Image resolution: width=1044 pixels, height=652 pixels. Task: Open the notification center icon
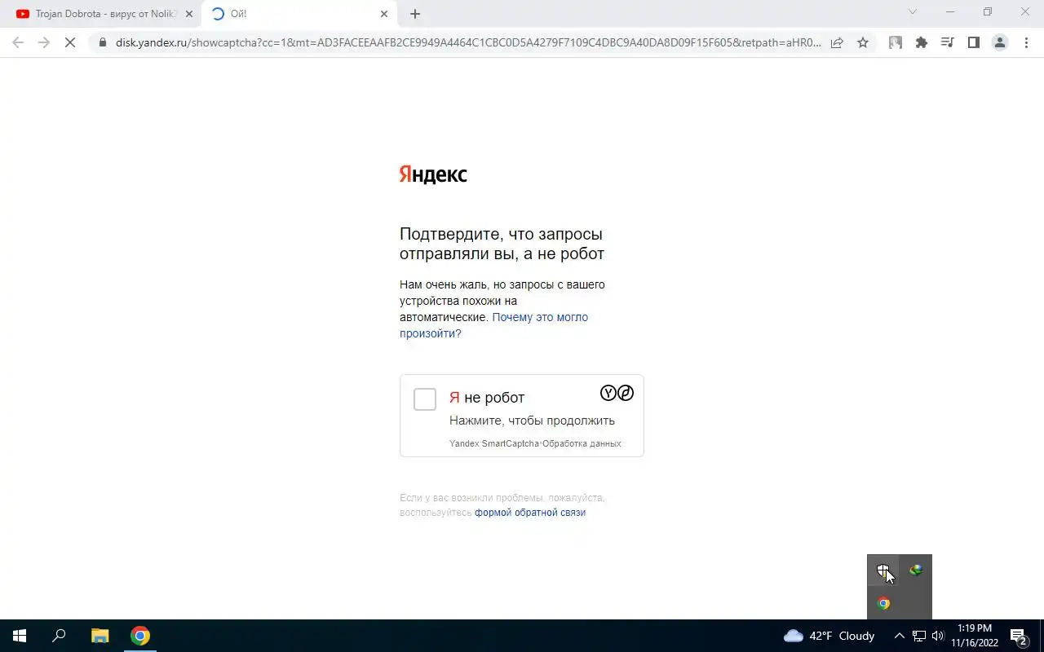pyautogui.click(x=1018, y=636)
